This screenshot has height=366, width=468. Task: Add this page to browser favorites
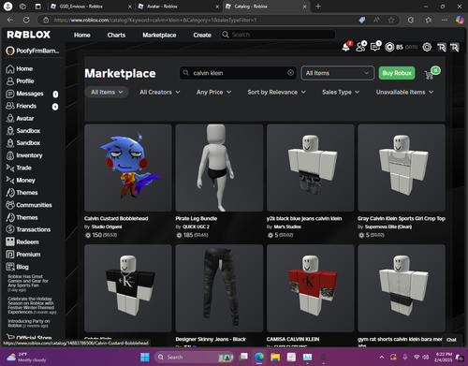click(391, 20)
